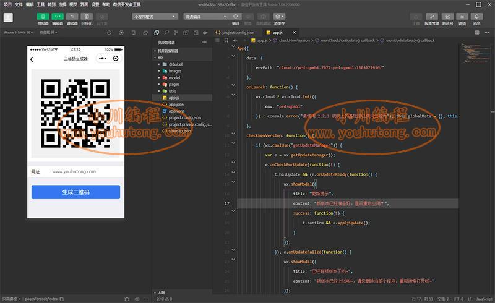Click the detach simulator window icon
Viewport: 495px width, 303px height.
coord(145,33)
